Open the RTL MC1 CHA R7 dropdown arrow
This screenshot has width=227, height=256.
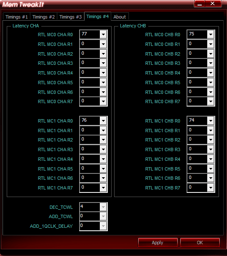(103, 188)
